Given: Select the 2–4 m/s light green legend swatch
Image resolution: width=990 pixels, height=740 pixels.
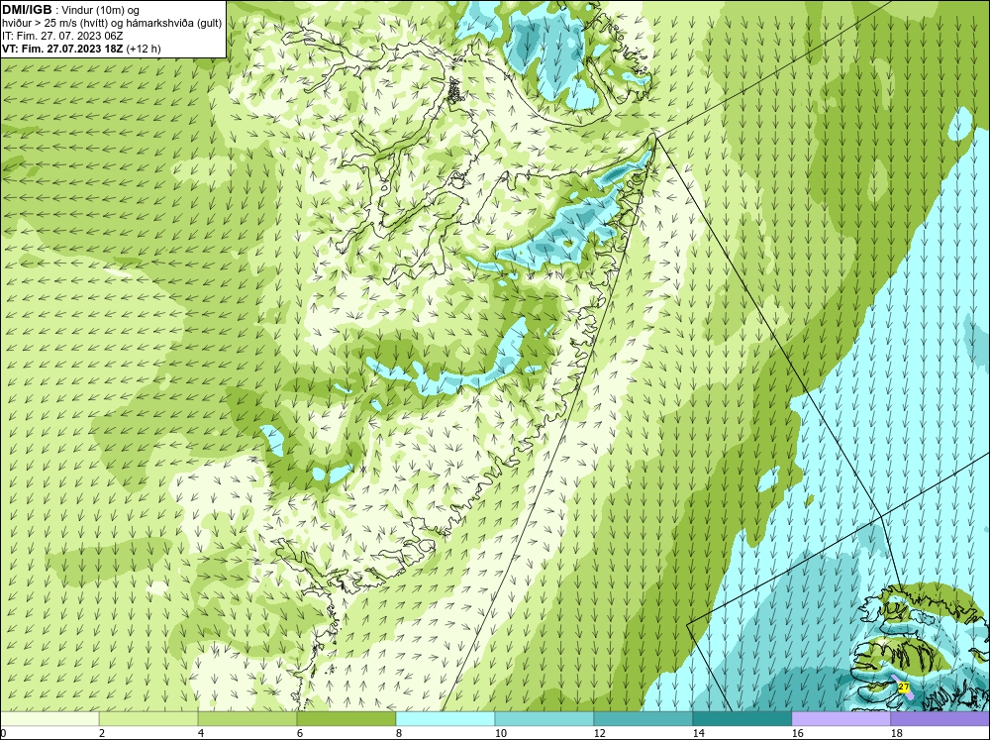Looking at the screenshot, I should [x=148, y=719].
